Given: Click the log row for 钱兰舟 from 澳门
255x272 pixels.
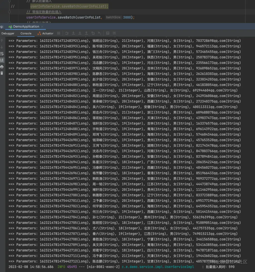Looking at the screenshot, I should 125,52.
